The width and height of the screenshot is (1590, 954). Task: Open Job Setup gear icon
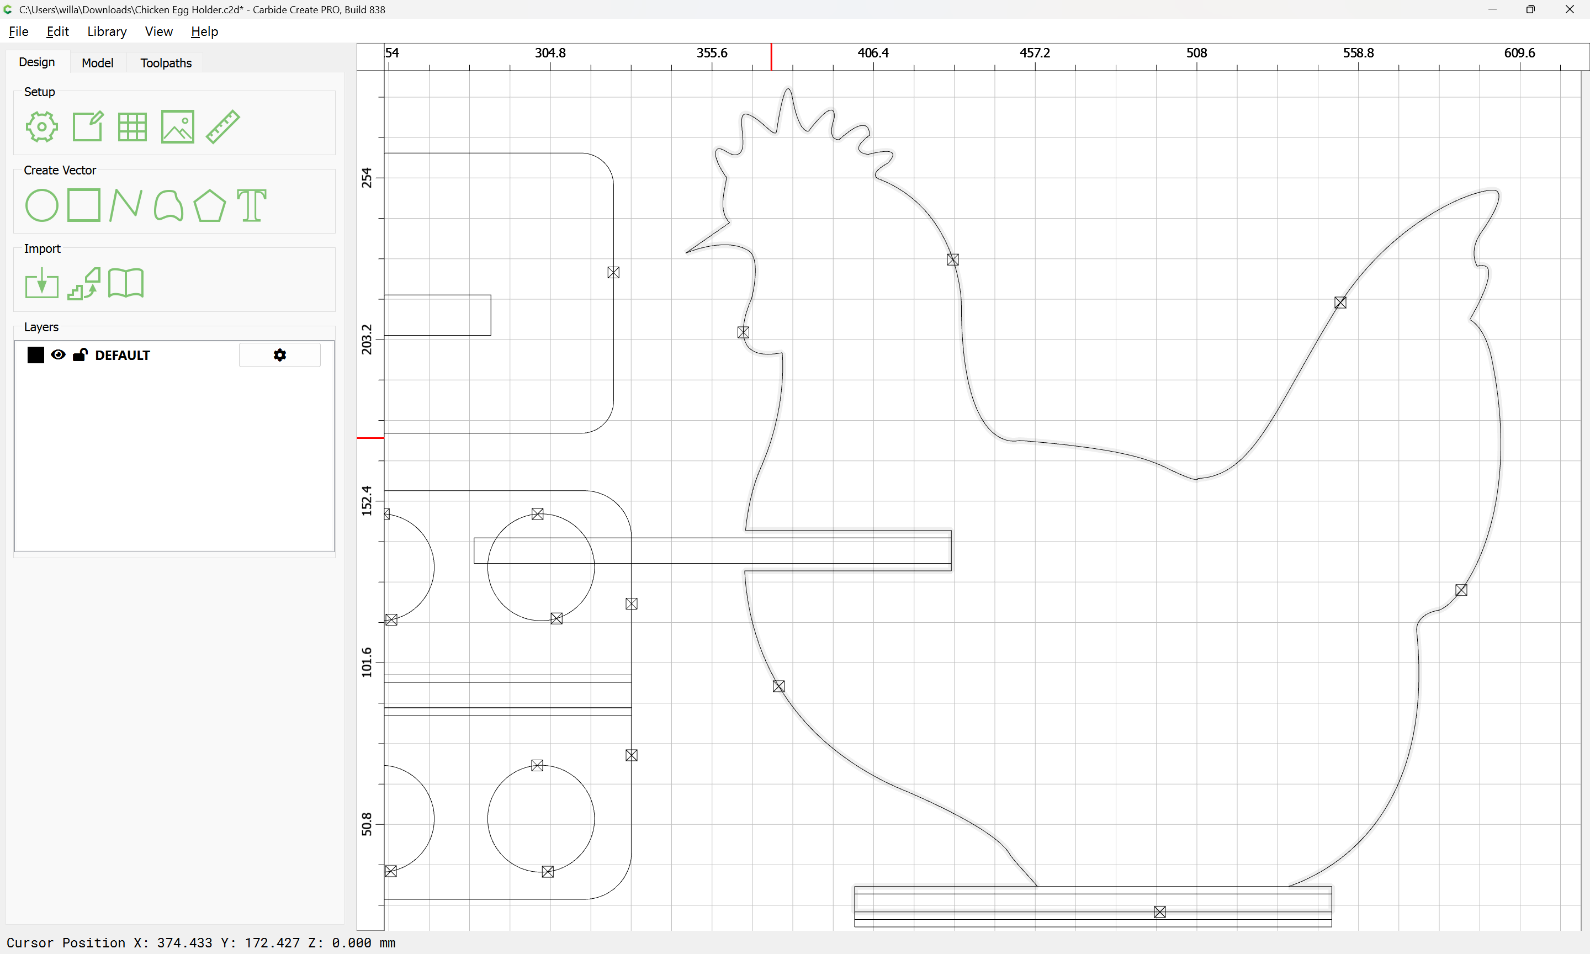tap(42, 126)
